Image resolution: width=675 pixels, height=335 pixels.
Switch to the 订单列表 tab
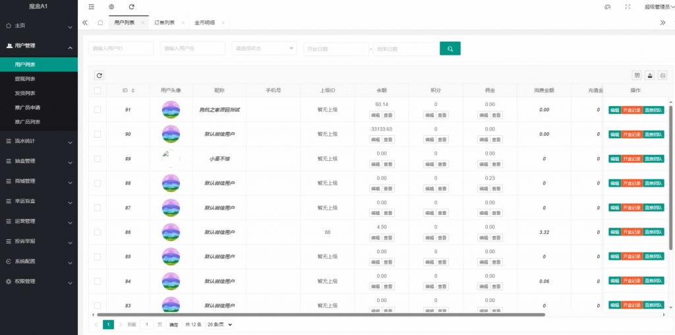click(x=165, y=22)
